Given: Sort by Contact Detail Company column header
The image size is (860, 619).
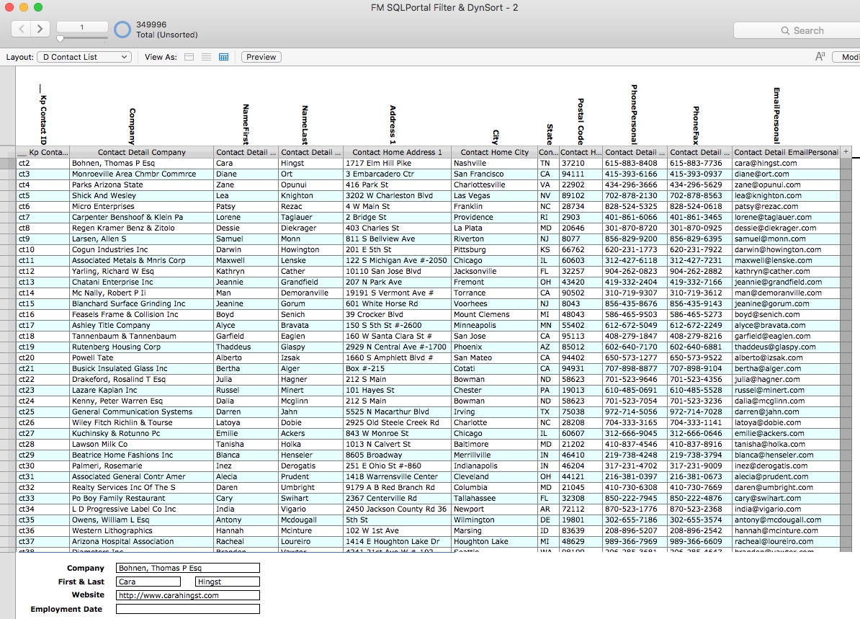Looking at the screenshot, I should (141, 152).
